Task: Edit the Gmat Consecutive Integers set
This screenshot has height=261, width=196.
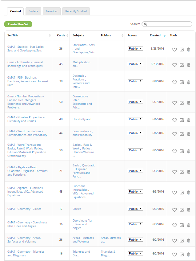Action: coord(182,103)
